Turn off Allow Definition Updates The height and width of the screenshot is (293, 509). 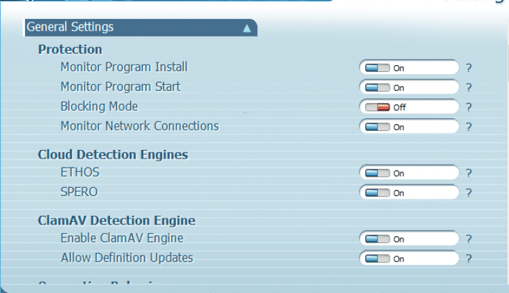(377, 258)
